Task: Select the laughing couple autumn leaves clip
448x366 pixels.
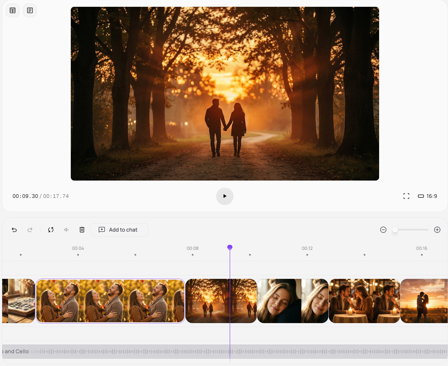Action: pyautogui.click(x=110, y=301)
